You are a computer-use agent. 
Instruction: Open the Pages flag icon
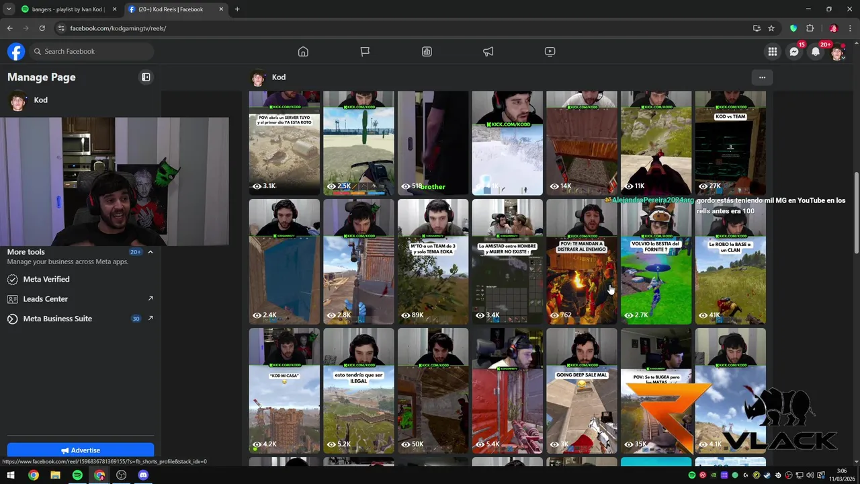point(365,52)
